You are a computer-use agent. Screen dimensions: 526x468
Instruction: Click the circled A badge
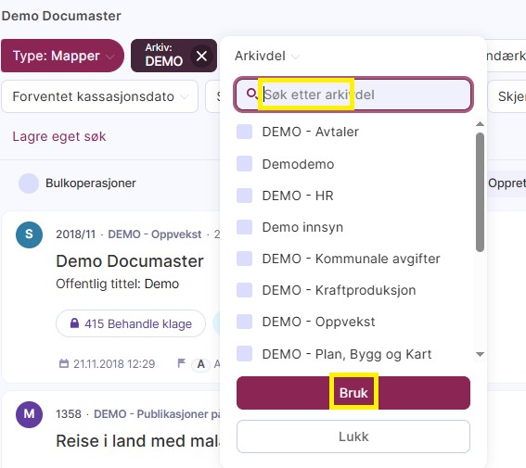point(201,364)
